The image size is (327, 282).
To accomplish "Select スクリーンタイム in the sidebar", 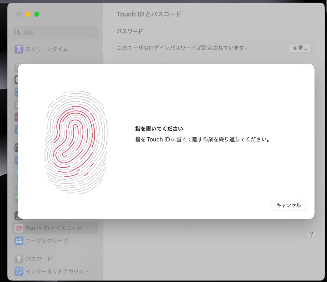I will point(47,49).
